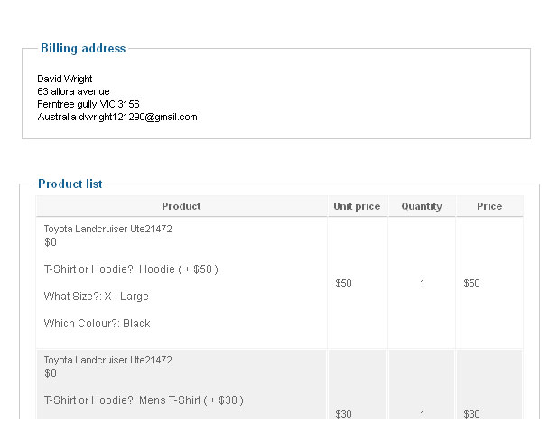The width and height of the screenshot is (549, 424).
Task: Click the Price column header
Action: point(489,206)
